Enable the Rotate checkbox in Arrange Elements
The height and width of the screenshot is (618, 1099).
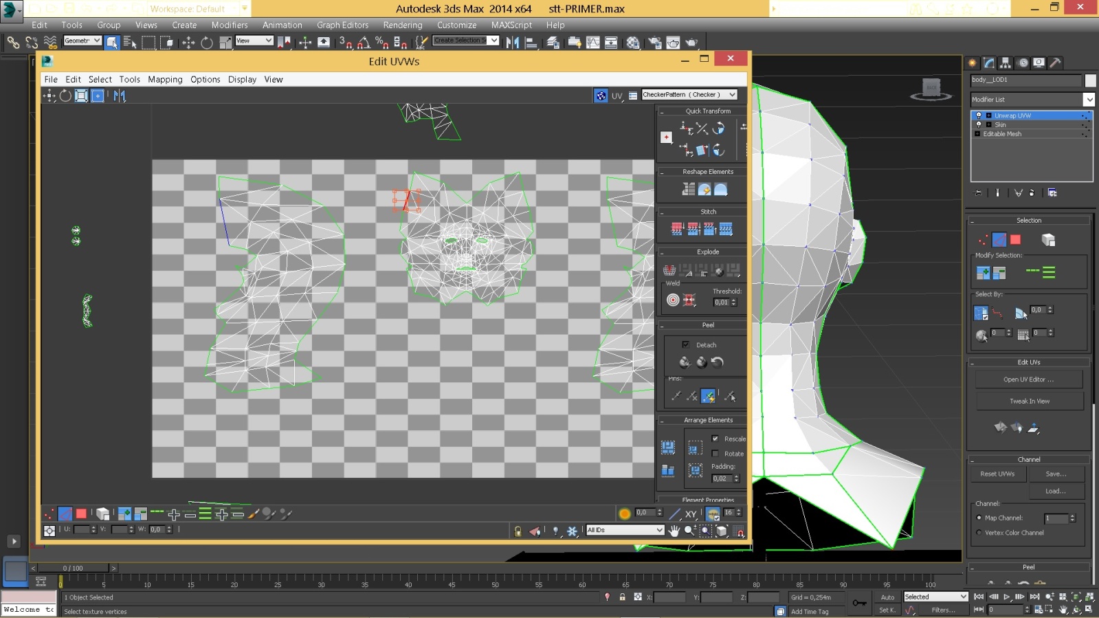point(715,454)
